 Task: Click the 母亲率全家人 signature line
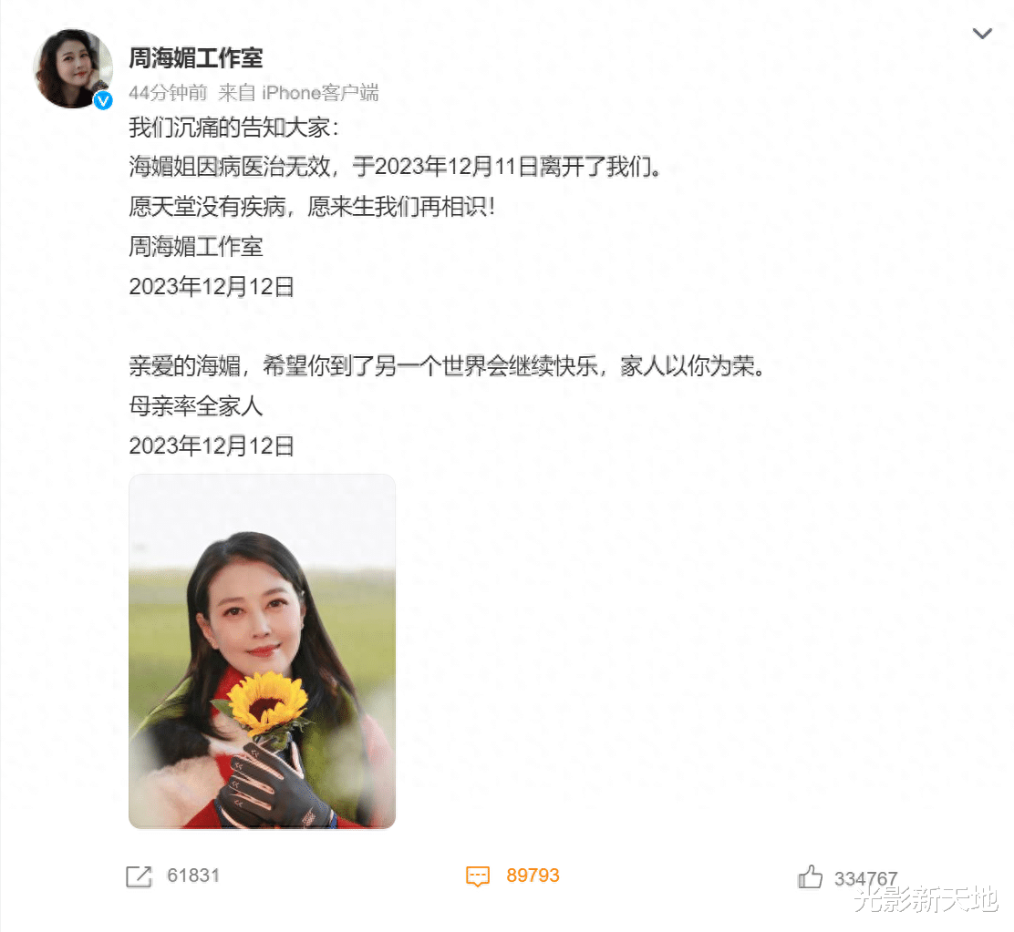click(x=196, y=406)
